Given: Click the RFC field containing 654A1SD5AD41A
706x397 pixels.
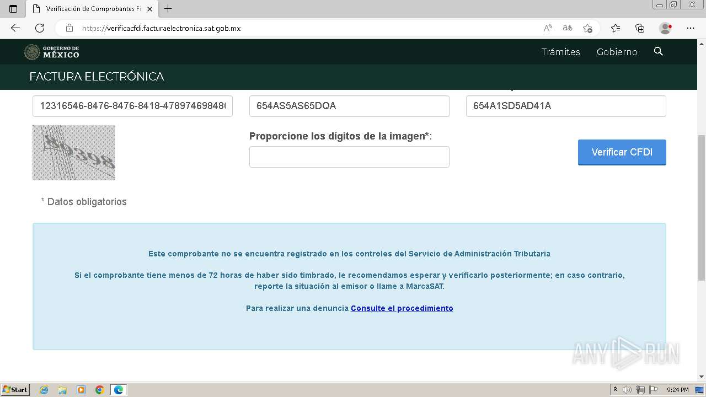Looking at the screenshot, I should click(x=566, y=106).
